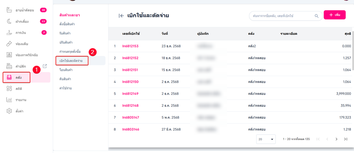
Task: Click the search magnifier icon
Action: pos(317,16)
